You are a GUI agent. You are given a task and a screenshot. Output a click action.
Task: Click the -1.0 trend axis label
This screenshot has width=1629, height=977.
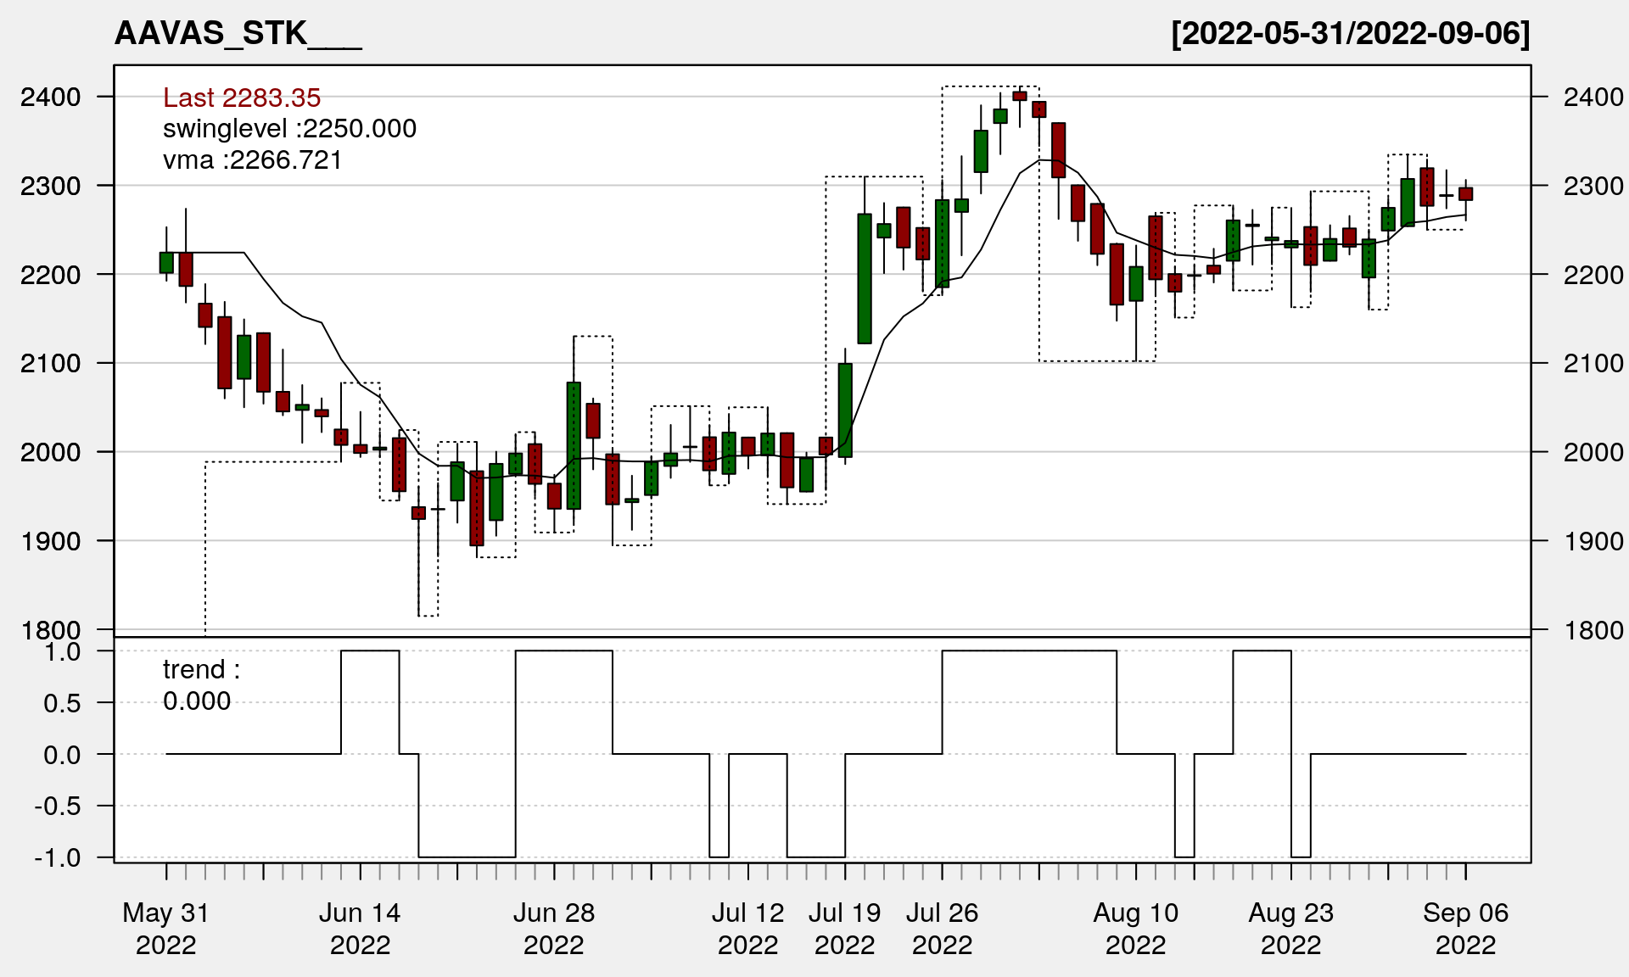click(x=58, y=857)
